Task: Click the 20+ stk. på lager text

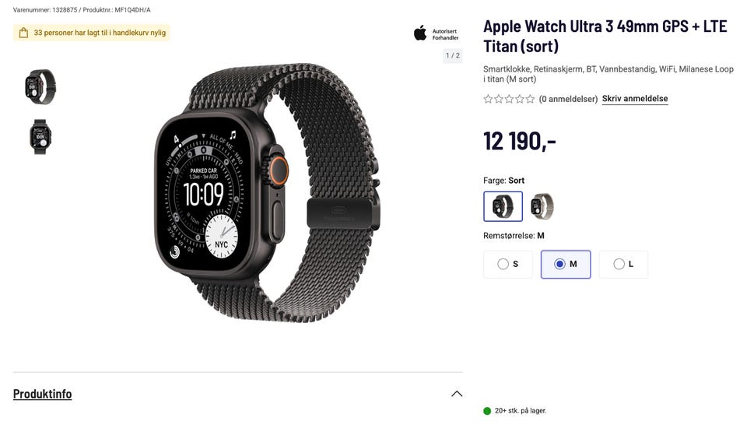Action: tap(521, 411)
